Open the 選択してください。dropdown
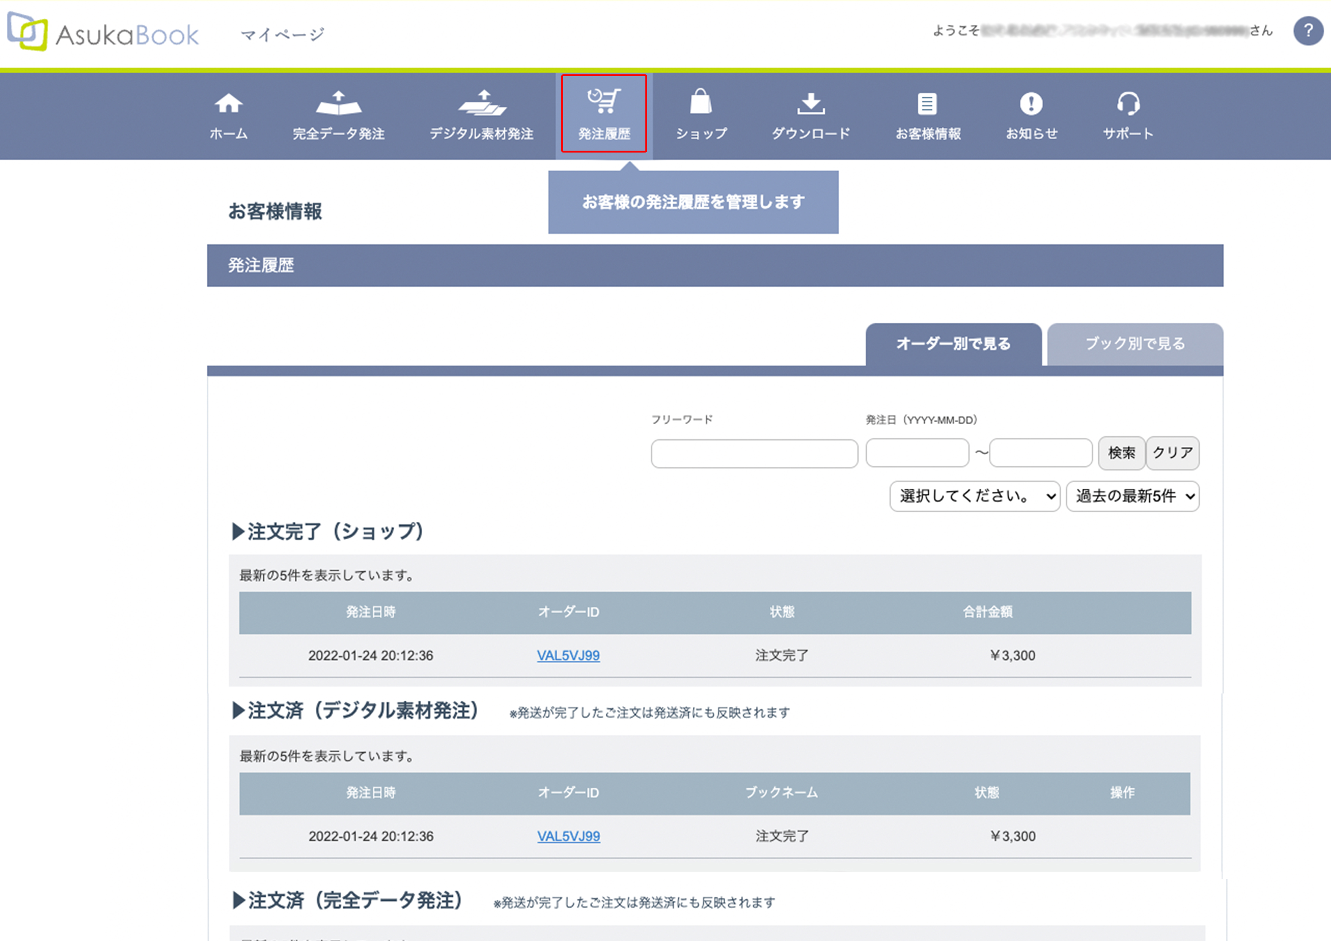 (974, 496)
